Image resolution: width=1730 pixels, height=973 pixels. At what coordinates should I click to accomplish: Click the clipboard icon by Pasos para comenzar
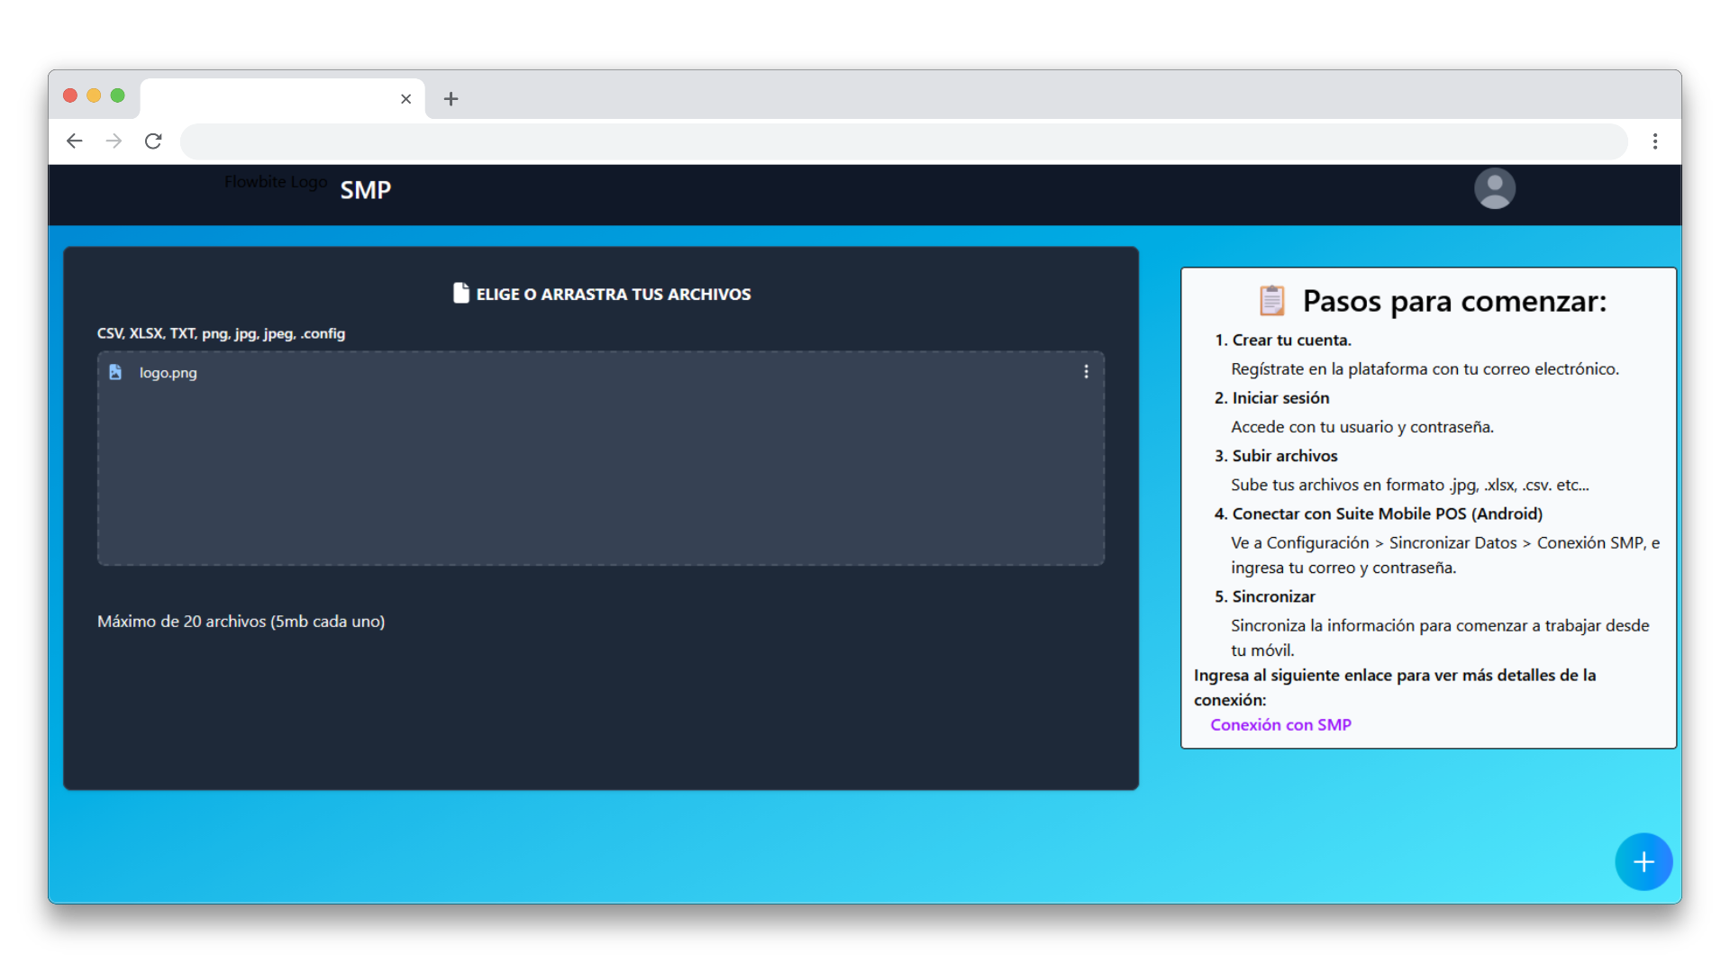tap(1271, 301)
